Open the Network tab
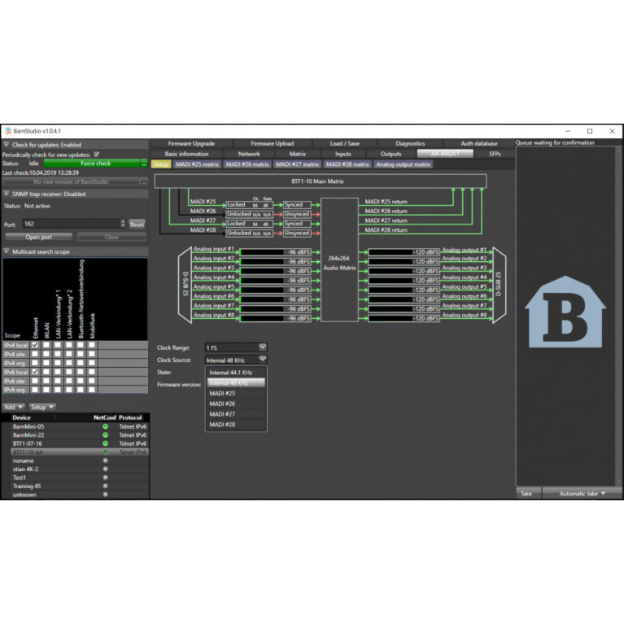This screenshot has height=624, width=624. (249, 154)
